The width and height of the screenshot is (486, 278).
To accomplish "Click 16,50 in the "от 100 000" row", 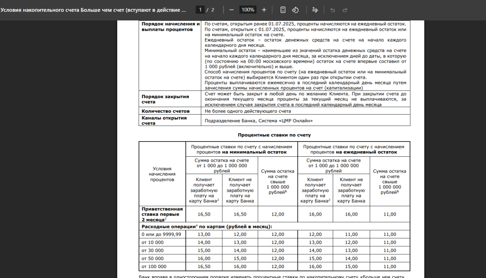I will pyautogui.click(x=204, y=267).
